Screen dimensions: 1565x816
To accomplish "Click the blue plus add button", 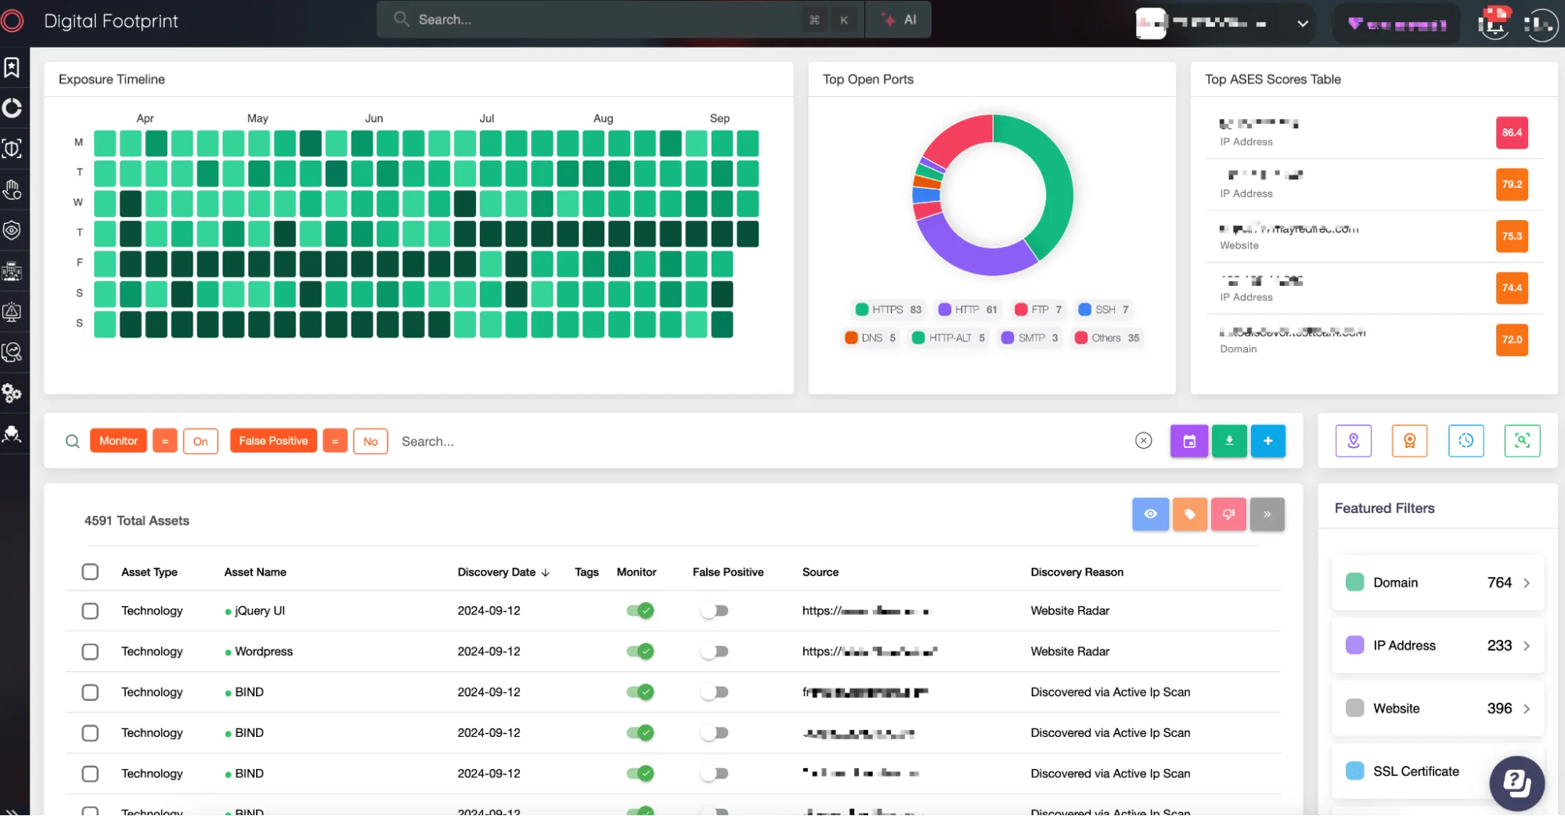I will coord(1268,441).
